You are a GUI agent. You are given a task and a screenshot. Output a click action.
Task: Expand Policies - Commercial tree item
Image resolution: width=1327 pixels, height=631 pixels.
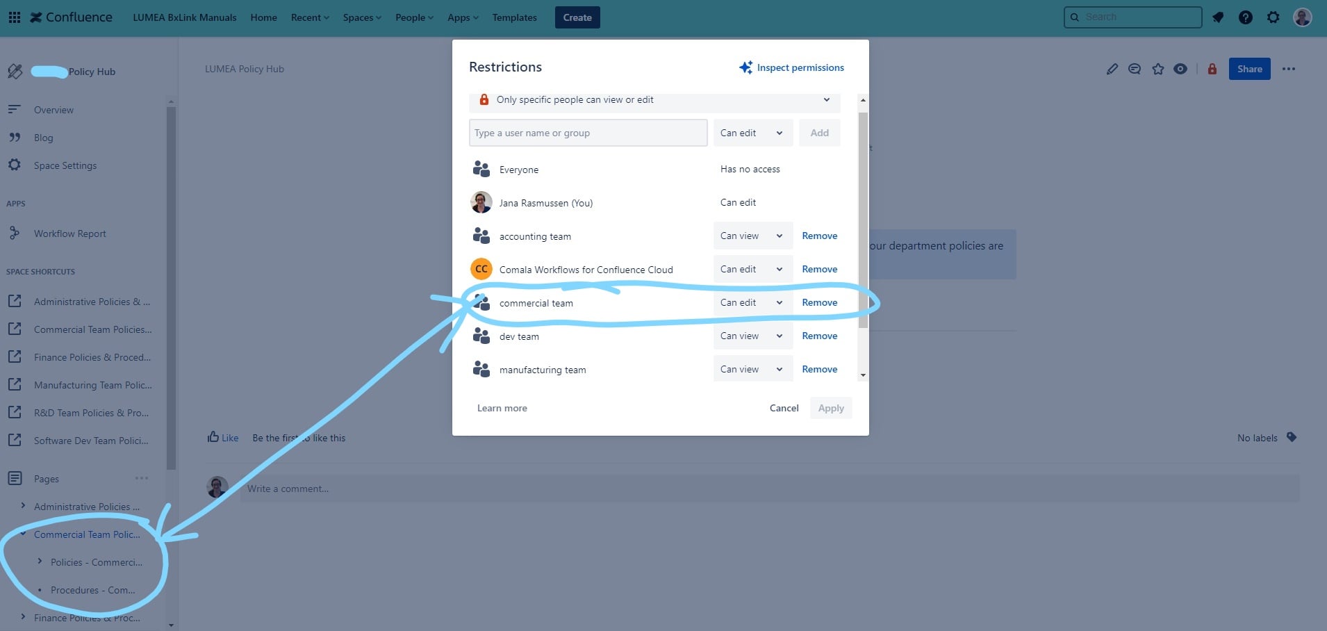(x=40, y=562)
